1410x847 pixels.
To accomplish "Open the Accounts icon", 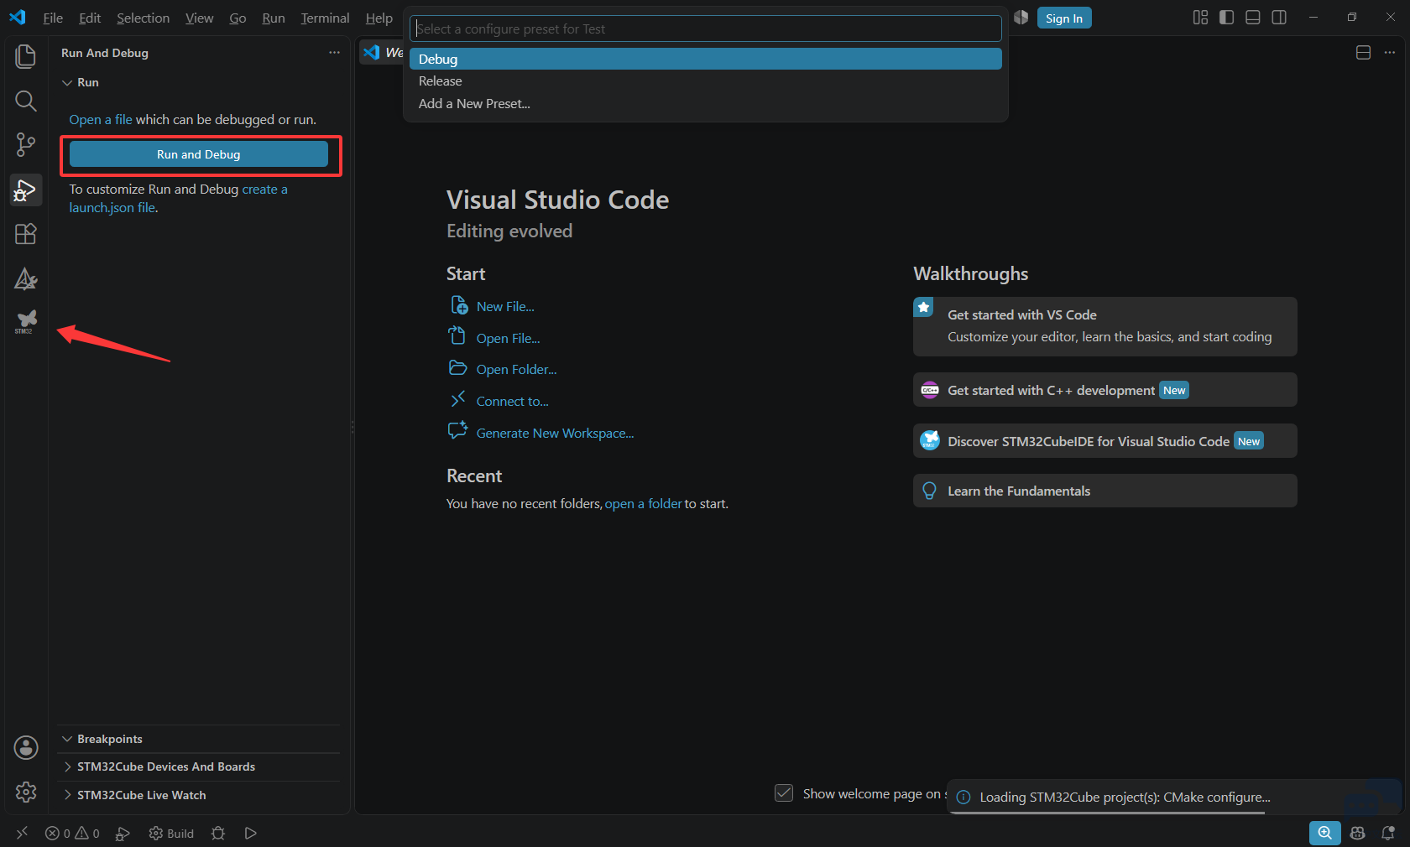I will tap(26, 747).
